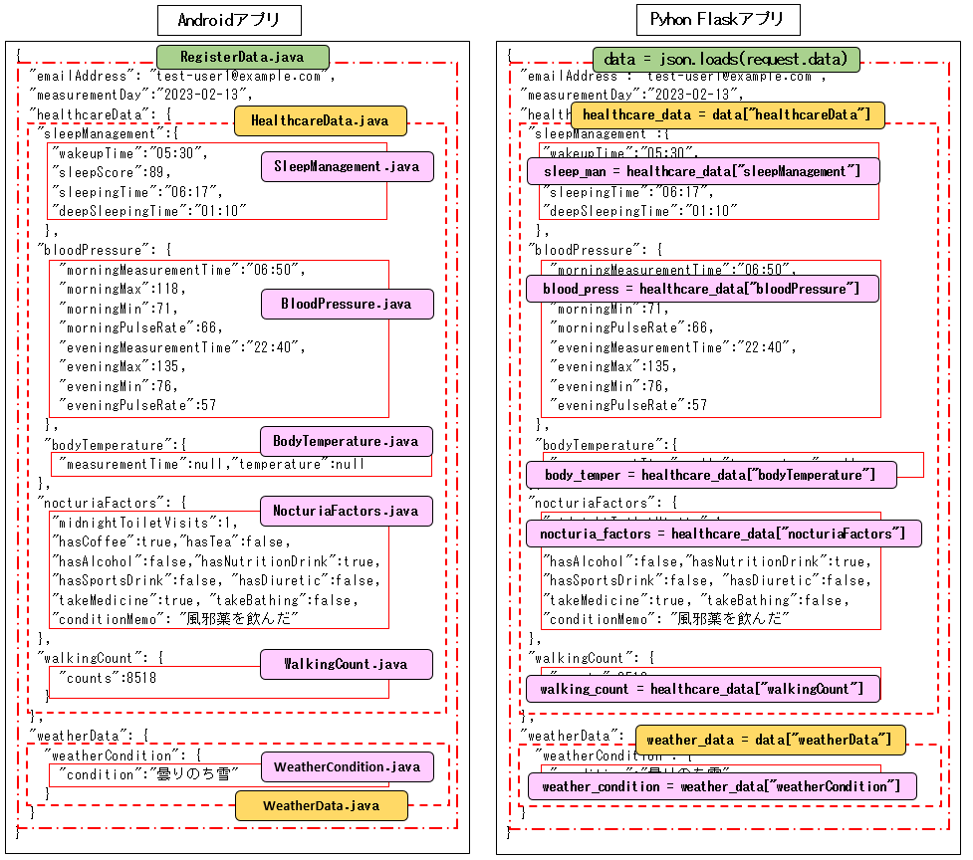Click hasSportsDrink line in Flask panel

[707, 581]
